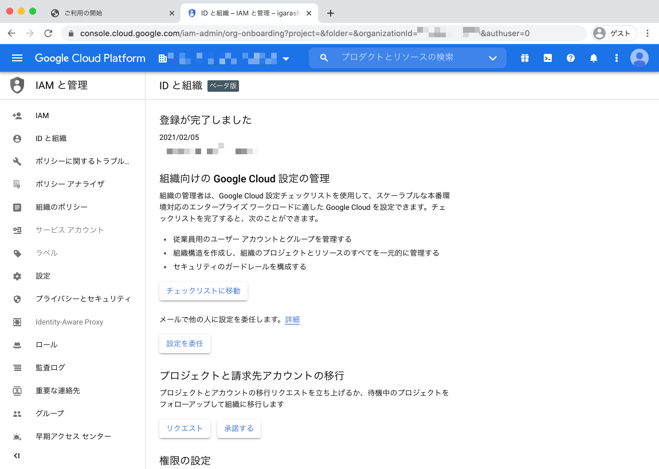Viewport: 659px width, 469px height.
Task: Open the account avatar in blue header
Action: point(640,58)
